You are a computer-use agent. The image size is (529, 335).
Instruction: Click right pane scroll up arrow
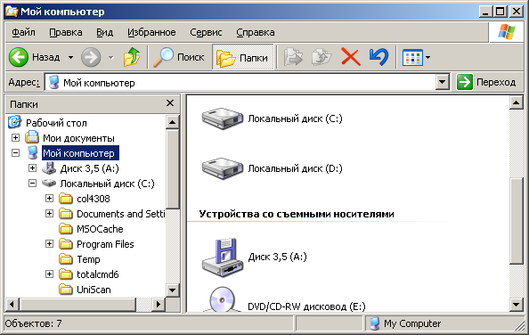pyautogui.click(x=517, y=102)
